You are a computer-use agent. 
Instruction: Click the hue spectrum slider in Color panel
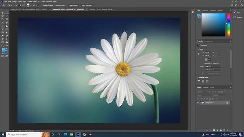(x=229, y=25)
